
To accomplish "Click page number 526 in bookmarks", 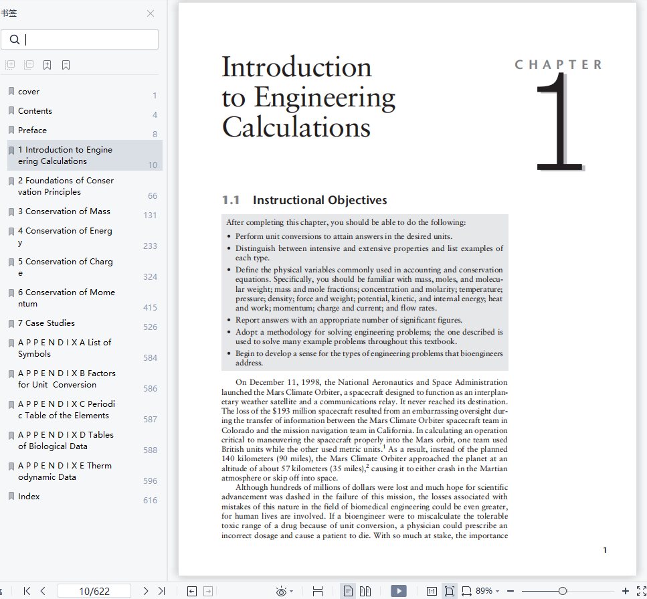I will click(x=150, y=327).
